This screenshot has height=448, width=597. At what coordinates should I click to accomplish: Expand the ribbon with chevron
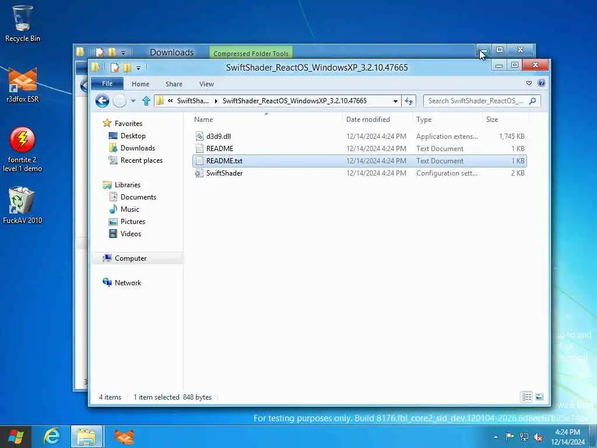tap(529, 83)
